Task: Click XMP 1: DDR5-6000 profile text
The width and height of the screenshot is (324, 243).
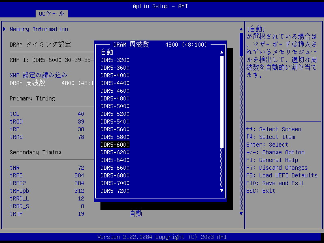Action: tap(52, 60)
